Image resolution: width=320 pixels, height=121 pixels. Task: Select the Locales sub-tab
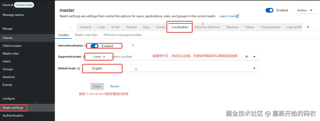[63, 35]
